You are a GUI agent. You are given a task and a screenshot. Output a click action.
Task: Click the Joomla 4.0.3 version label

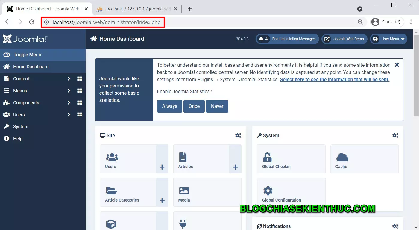[242, 39]
